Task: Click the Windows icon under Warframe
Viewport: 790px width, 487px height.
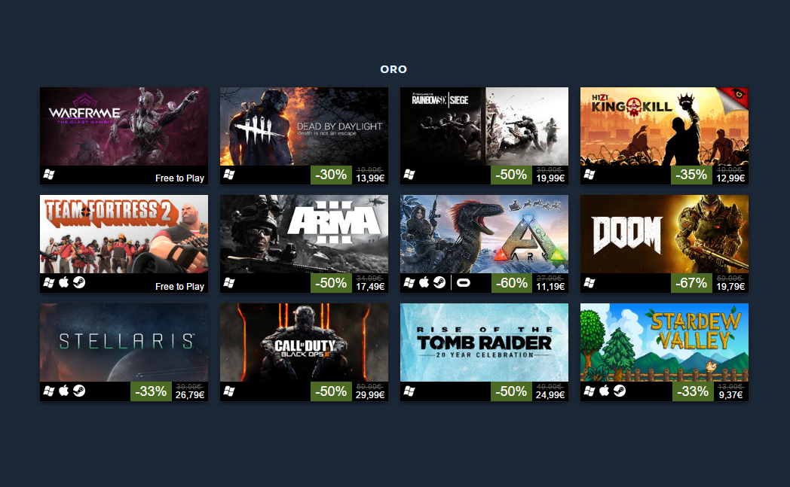Action: [x=49, y=175]
